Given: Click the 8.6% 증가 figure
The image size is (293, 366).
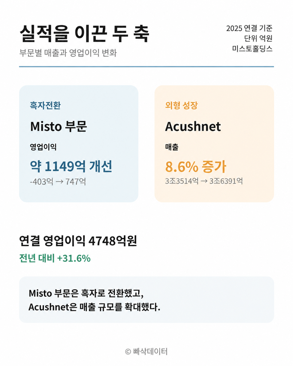Looking at the screenshot, I should coord(196,167).
